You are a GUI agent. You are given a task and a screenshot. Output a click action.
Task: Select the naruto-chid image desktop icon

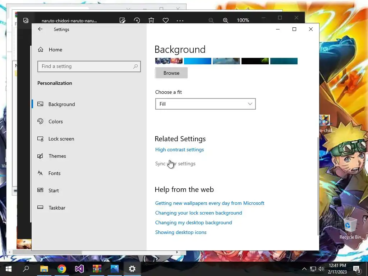(327, 124)
